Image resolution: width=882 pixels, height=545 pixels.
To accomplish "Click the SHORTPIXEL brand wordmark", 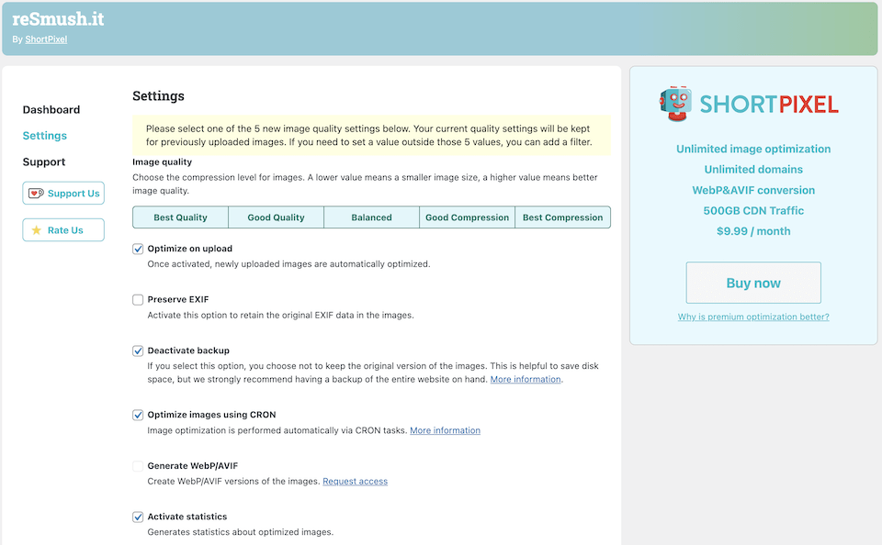I will point(769,105).
